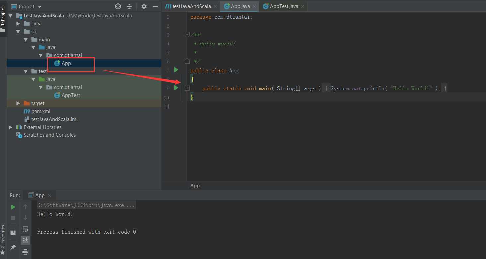The image size is (486, 259).
Task: Collapse the testJavaAndScala root node
Action: 10,16
